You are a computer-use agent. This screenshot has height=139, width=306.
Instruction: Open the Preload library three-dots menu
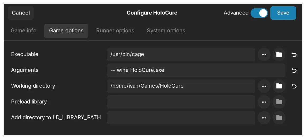264,102
